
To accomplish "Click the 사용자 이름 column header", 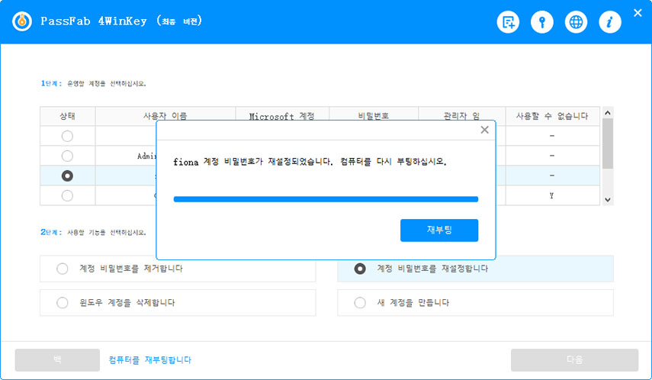I will click(165, 116).
